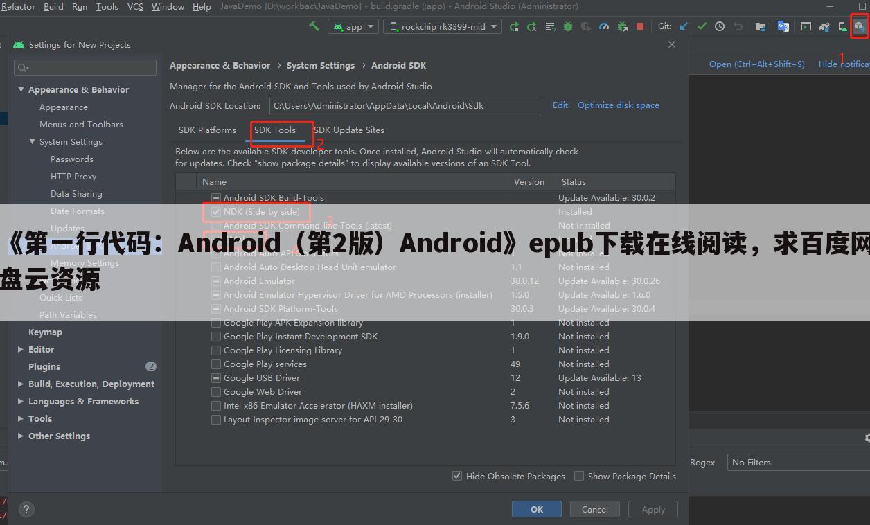
Task: Expand the Editor settings node
Action: point(21,349)
